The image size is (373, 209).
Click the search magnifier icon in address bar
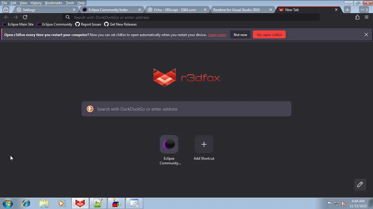click(x=68, y=17)
